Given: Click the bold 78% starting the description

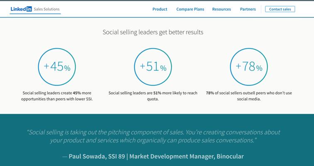Looking at the screenshot, I should tap(210, 93).
